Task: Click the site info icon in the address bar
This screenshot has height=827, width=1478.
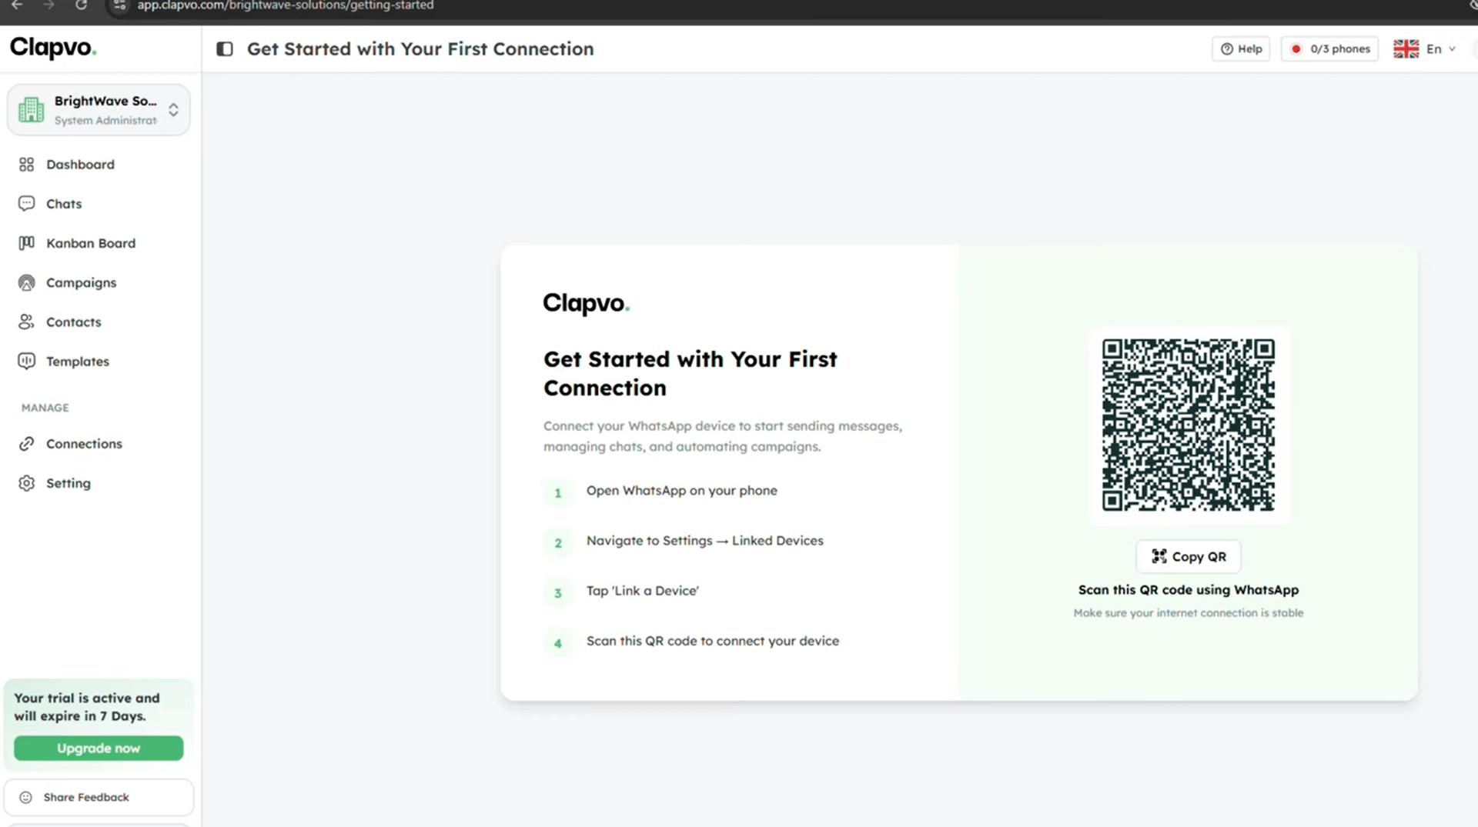Action: (119, 5)
